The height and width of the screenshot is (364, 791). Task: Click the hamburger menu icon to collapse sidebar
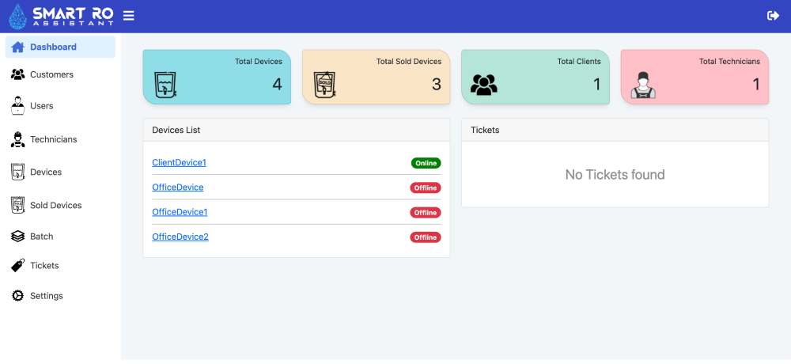click(129, 16)
